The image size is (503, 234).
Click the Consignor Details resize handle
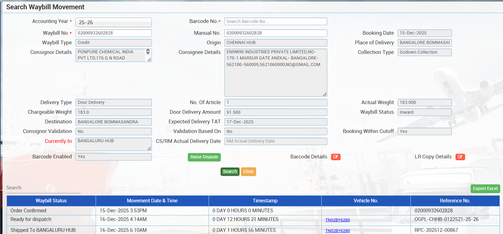(149, 60)
